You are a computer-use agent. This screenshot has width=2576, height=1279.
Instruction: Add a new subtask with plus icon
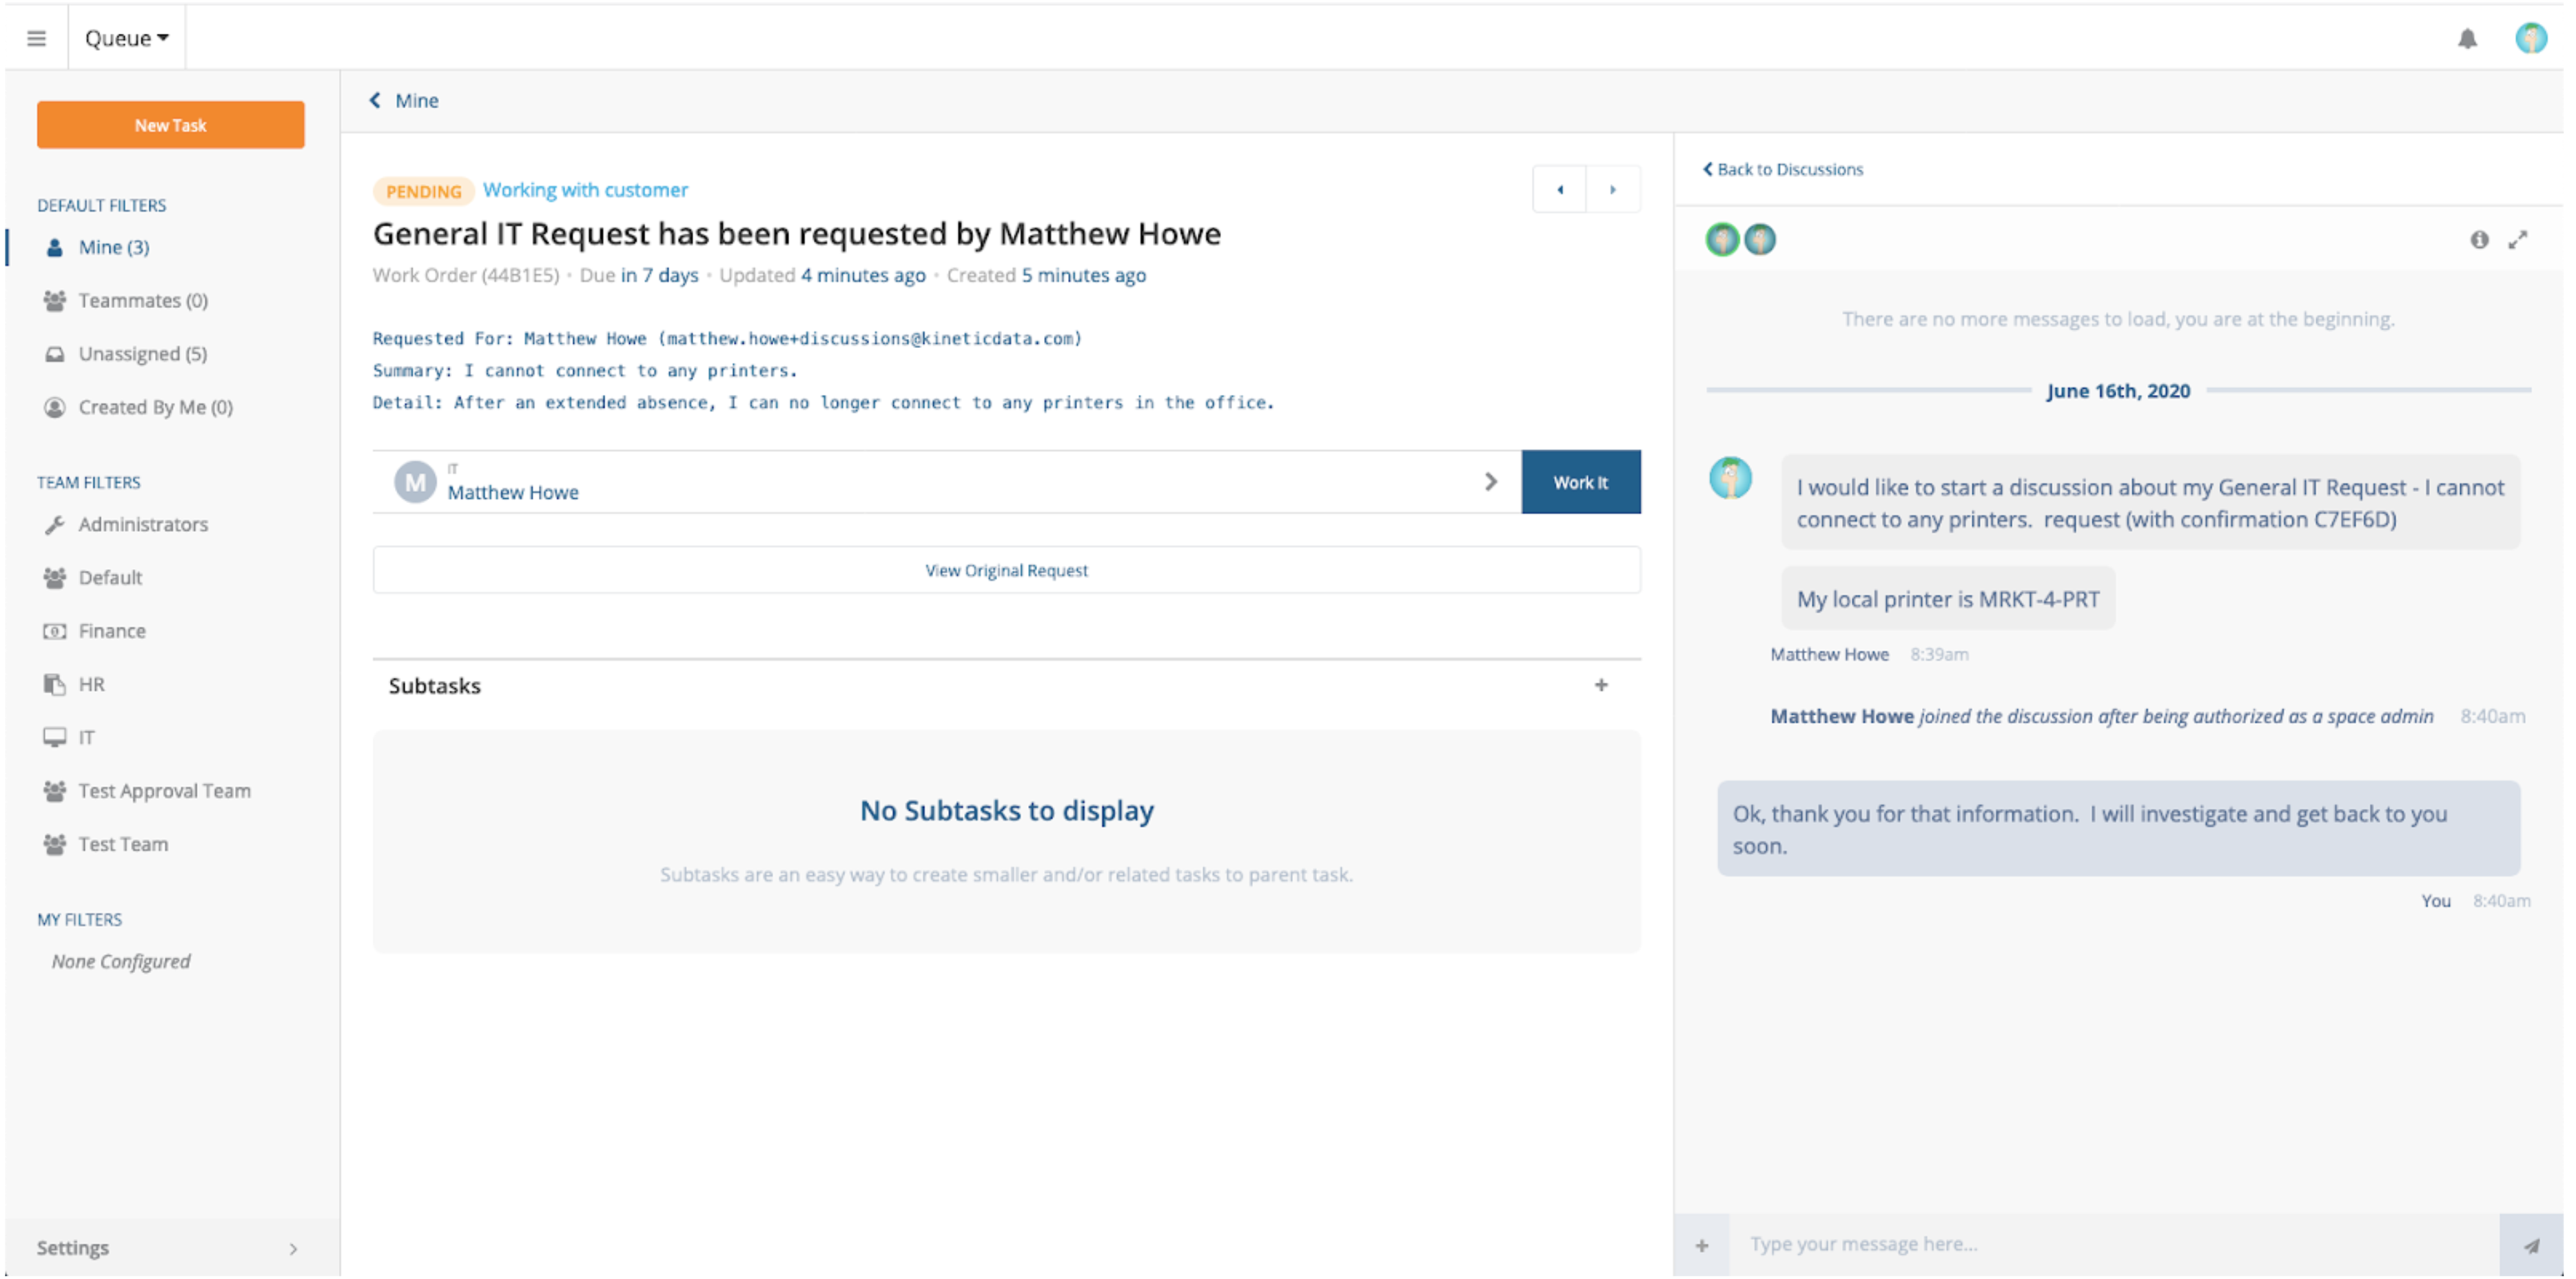1601,685
